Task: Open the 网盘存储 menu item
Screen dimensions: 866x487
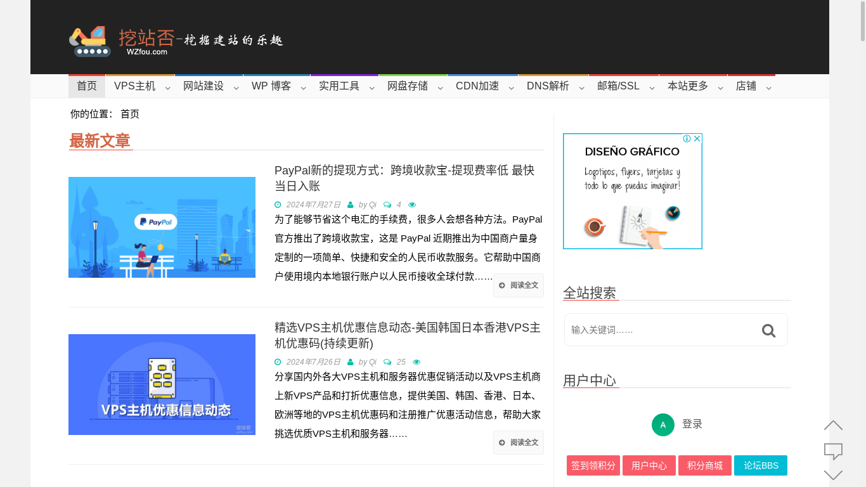Action: tap(408, 86)
